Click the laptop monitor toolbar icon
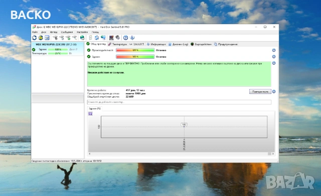This screenshot has height=196, width=321. click(x=111, y=38)
